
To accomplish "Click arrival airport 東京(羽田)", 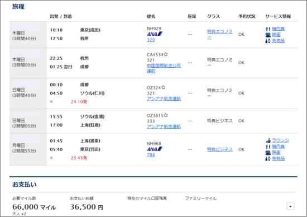I will 90,149.
